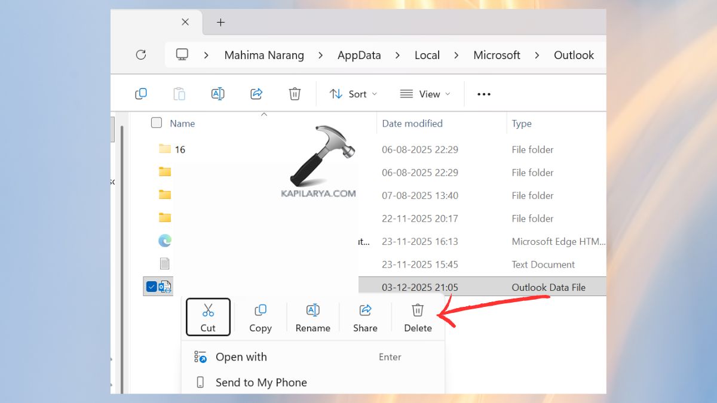Click the Share icon in the toolbar
This screenshot has height=403, width=717.
tap(256, 93)
